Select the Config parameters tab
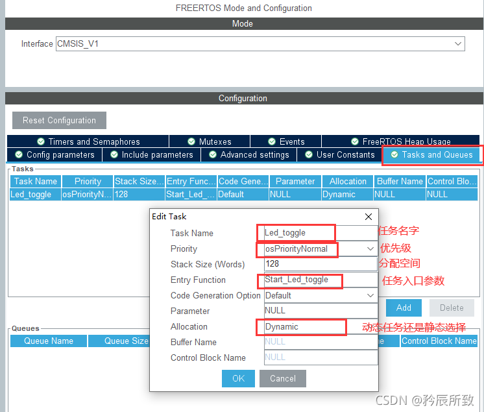 click(54, 154)
